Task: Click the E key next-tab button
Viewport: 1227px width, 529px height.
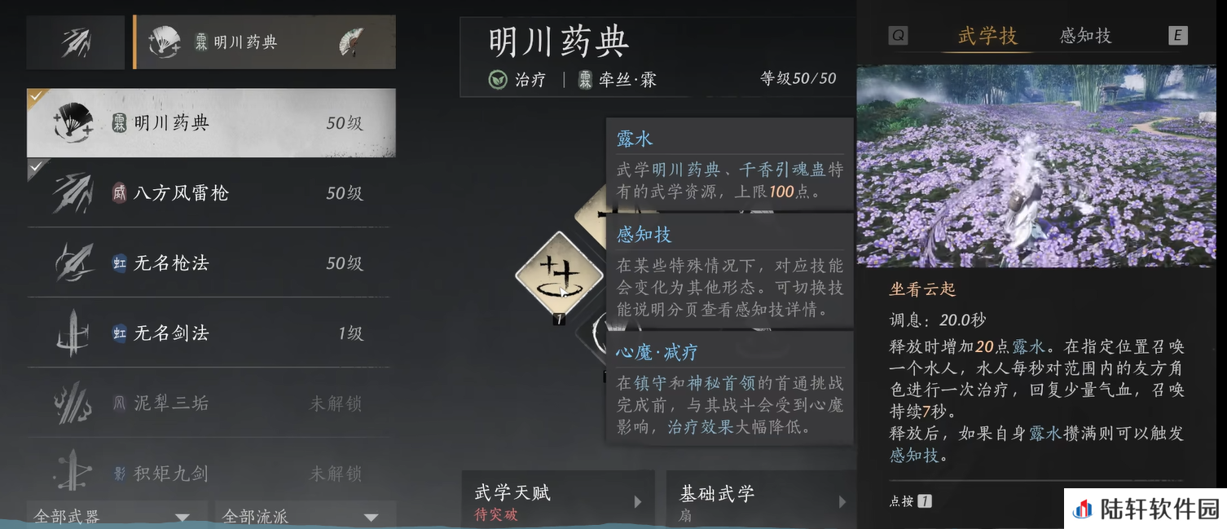Action: point(1177,36)
